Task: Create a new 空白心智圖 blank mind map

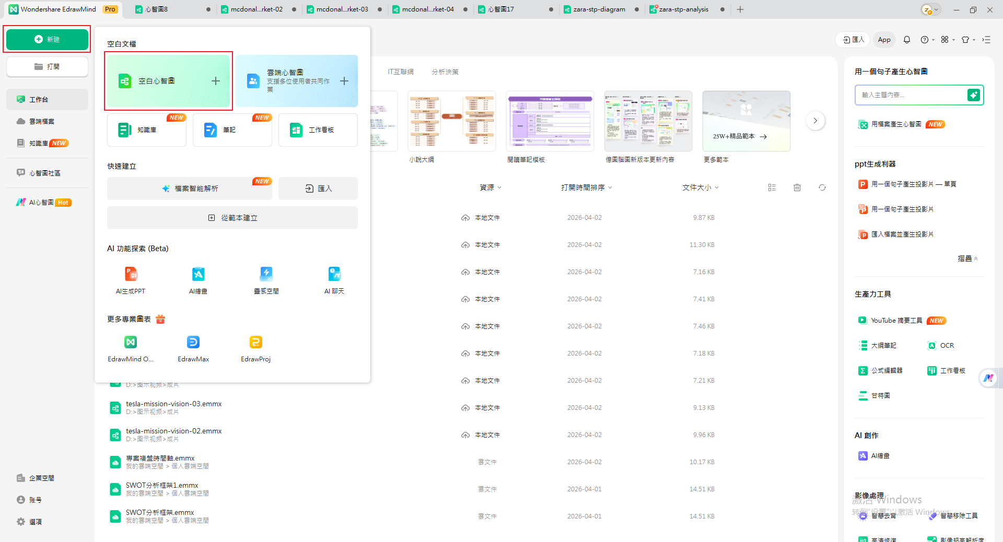Action: coord(169,81)
